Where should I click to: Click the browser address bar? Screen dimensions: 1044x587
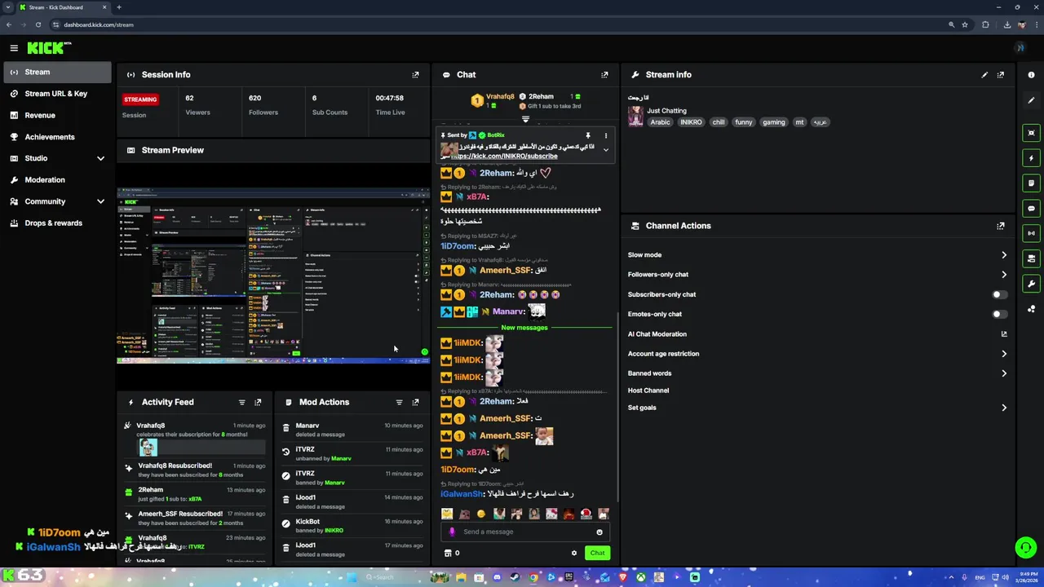coord(498,24)
